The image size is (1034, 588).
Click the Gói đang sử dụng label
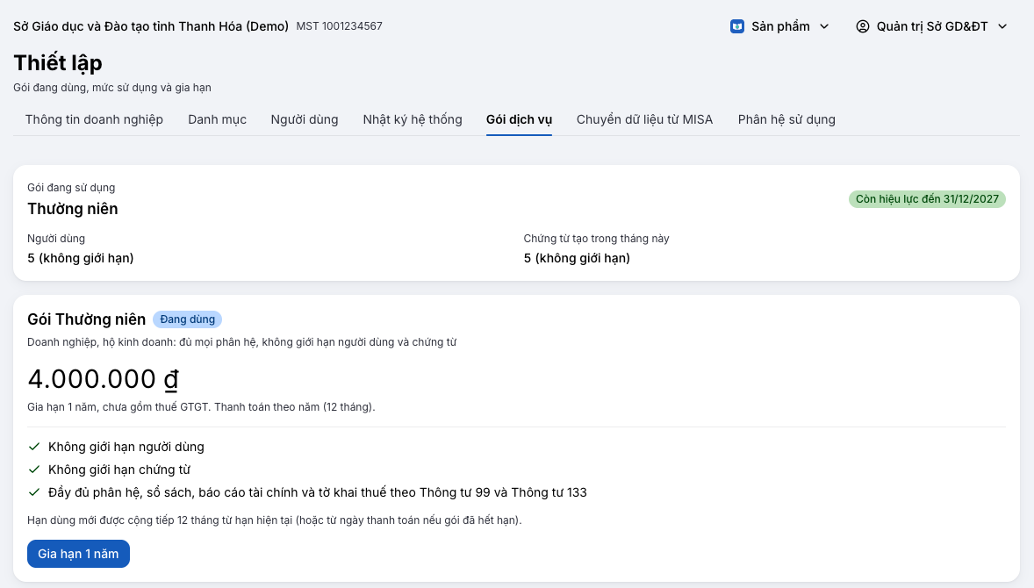coord(71,187)
